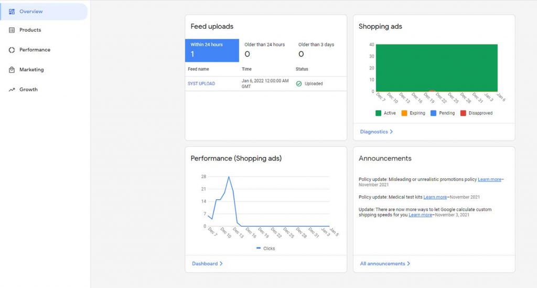
Task: Click the Uploaded status text
Action: 314,83
